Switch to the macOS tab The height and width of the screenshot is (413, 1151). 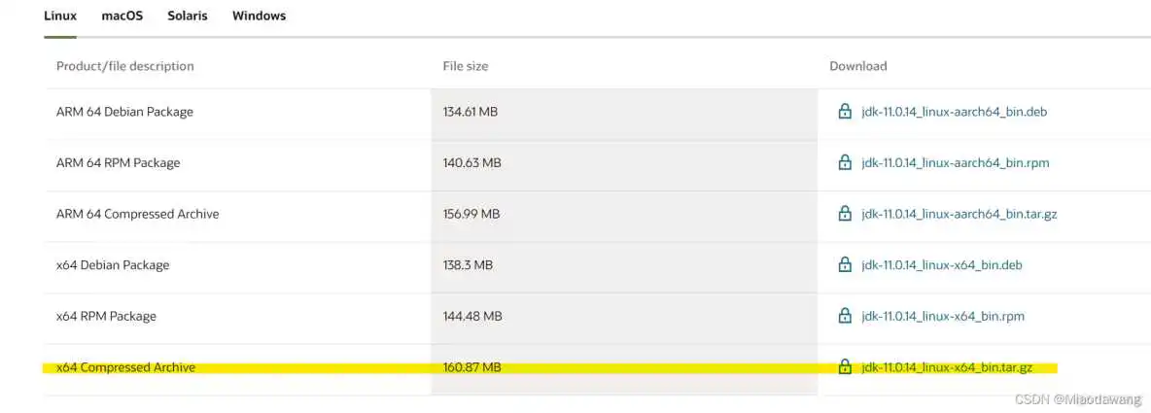point(122,17)
